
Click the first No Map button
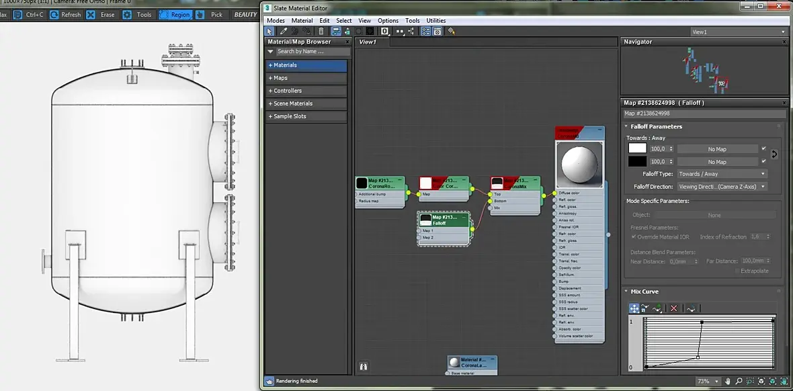716,148
